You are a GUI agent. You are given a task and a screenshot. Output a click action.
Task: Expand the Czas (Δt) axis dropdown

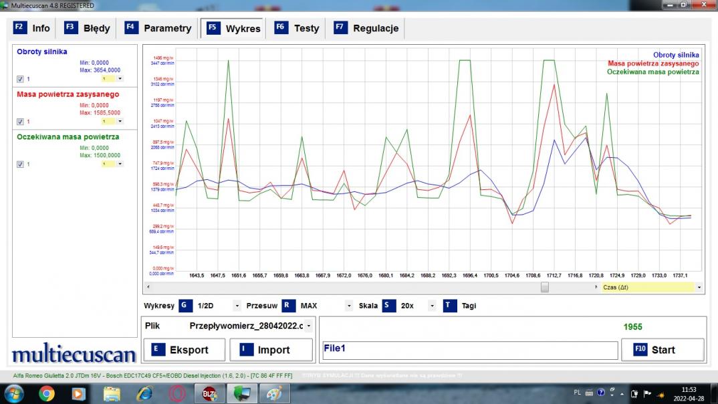699,287
